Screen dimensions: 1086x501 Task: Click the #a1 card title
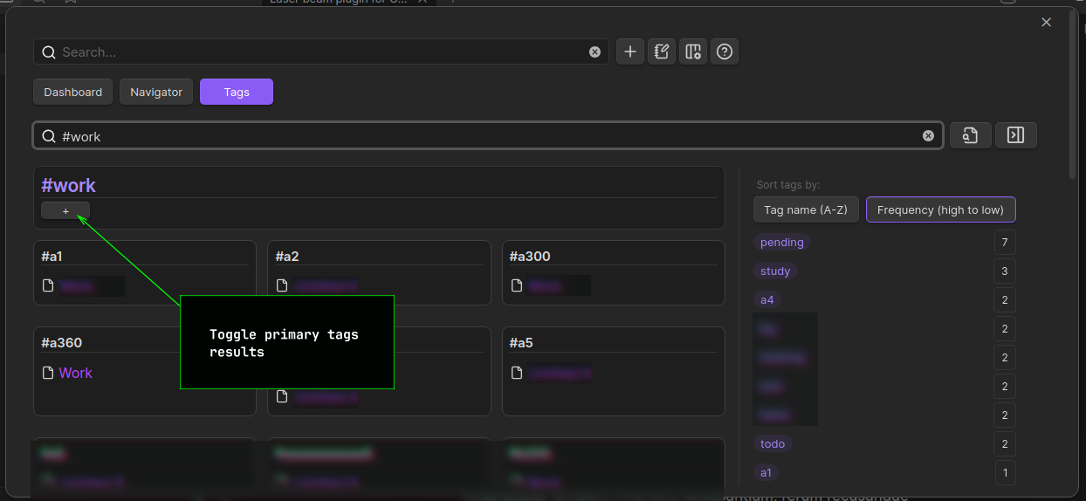[52, 256]
